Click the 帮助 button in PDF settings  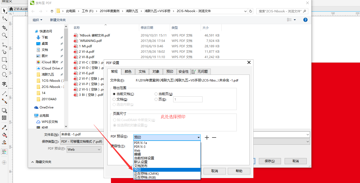pos(239,171)
